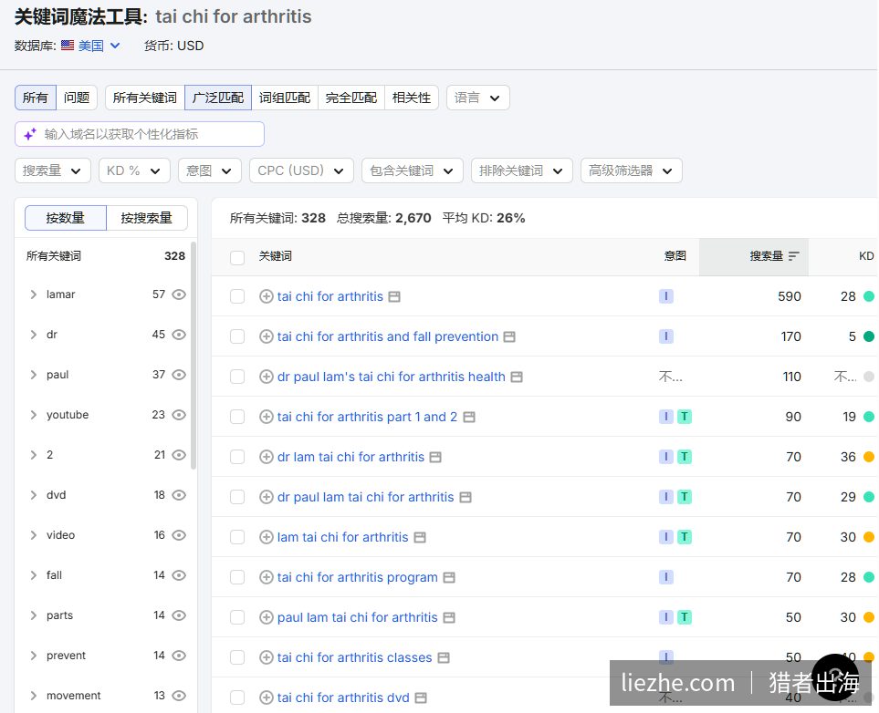Open SERP icon for 'tai chi for arthritis program'
Screen dimensions: 879x713
pyautogui.click(x=449, y=577)
